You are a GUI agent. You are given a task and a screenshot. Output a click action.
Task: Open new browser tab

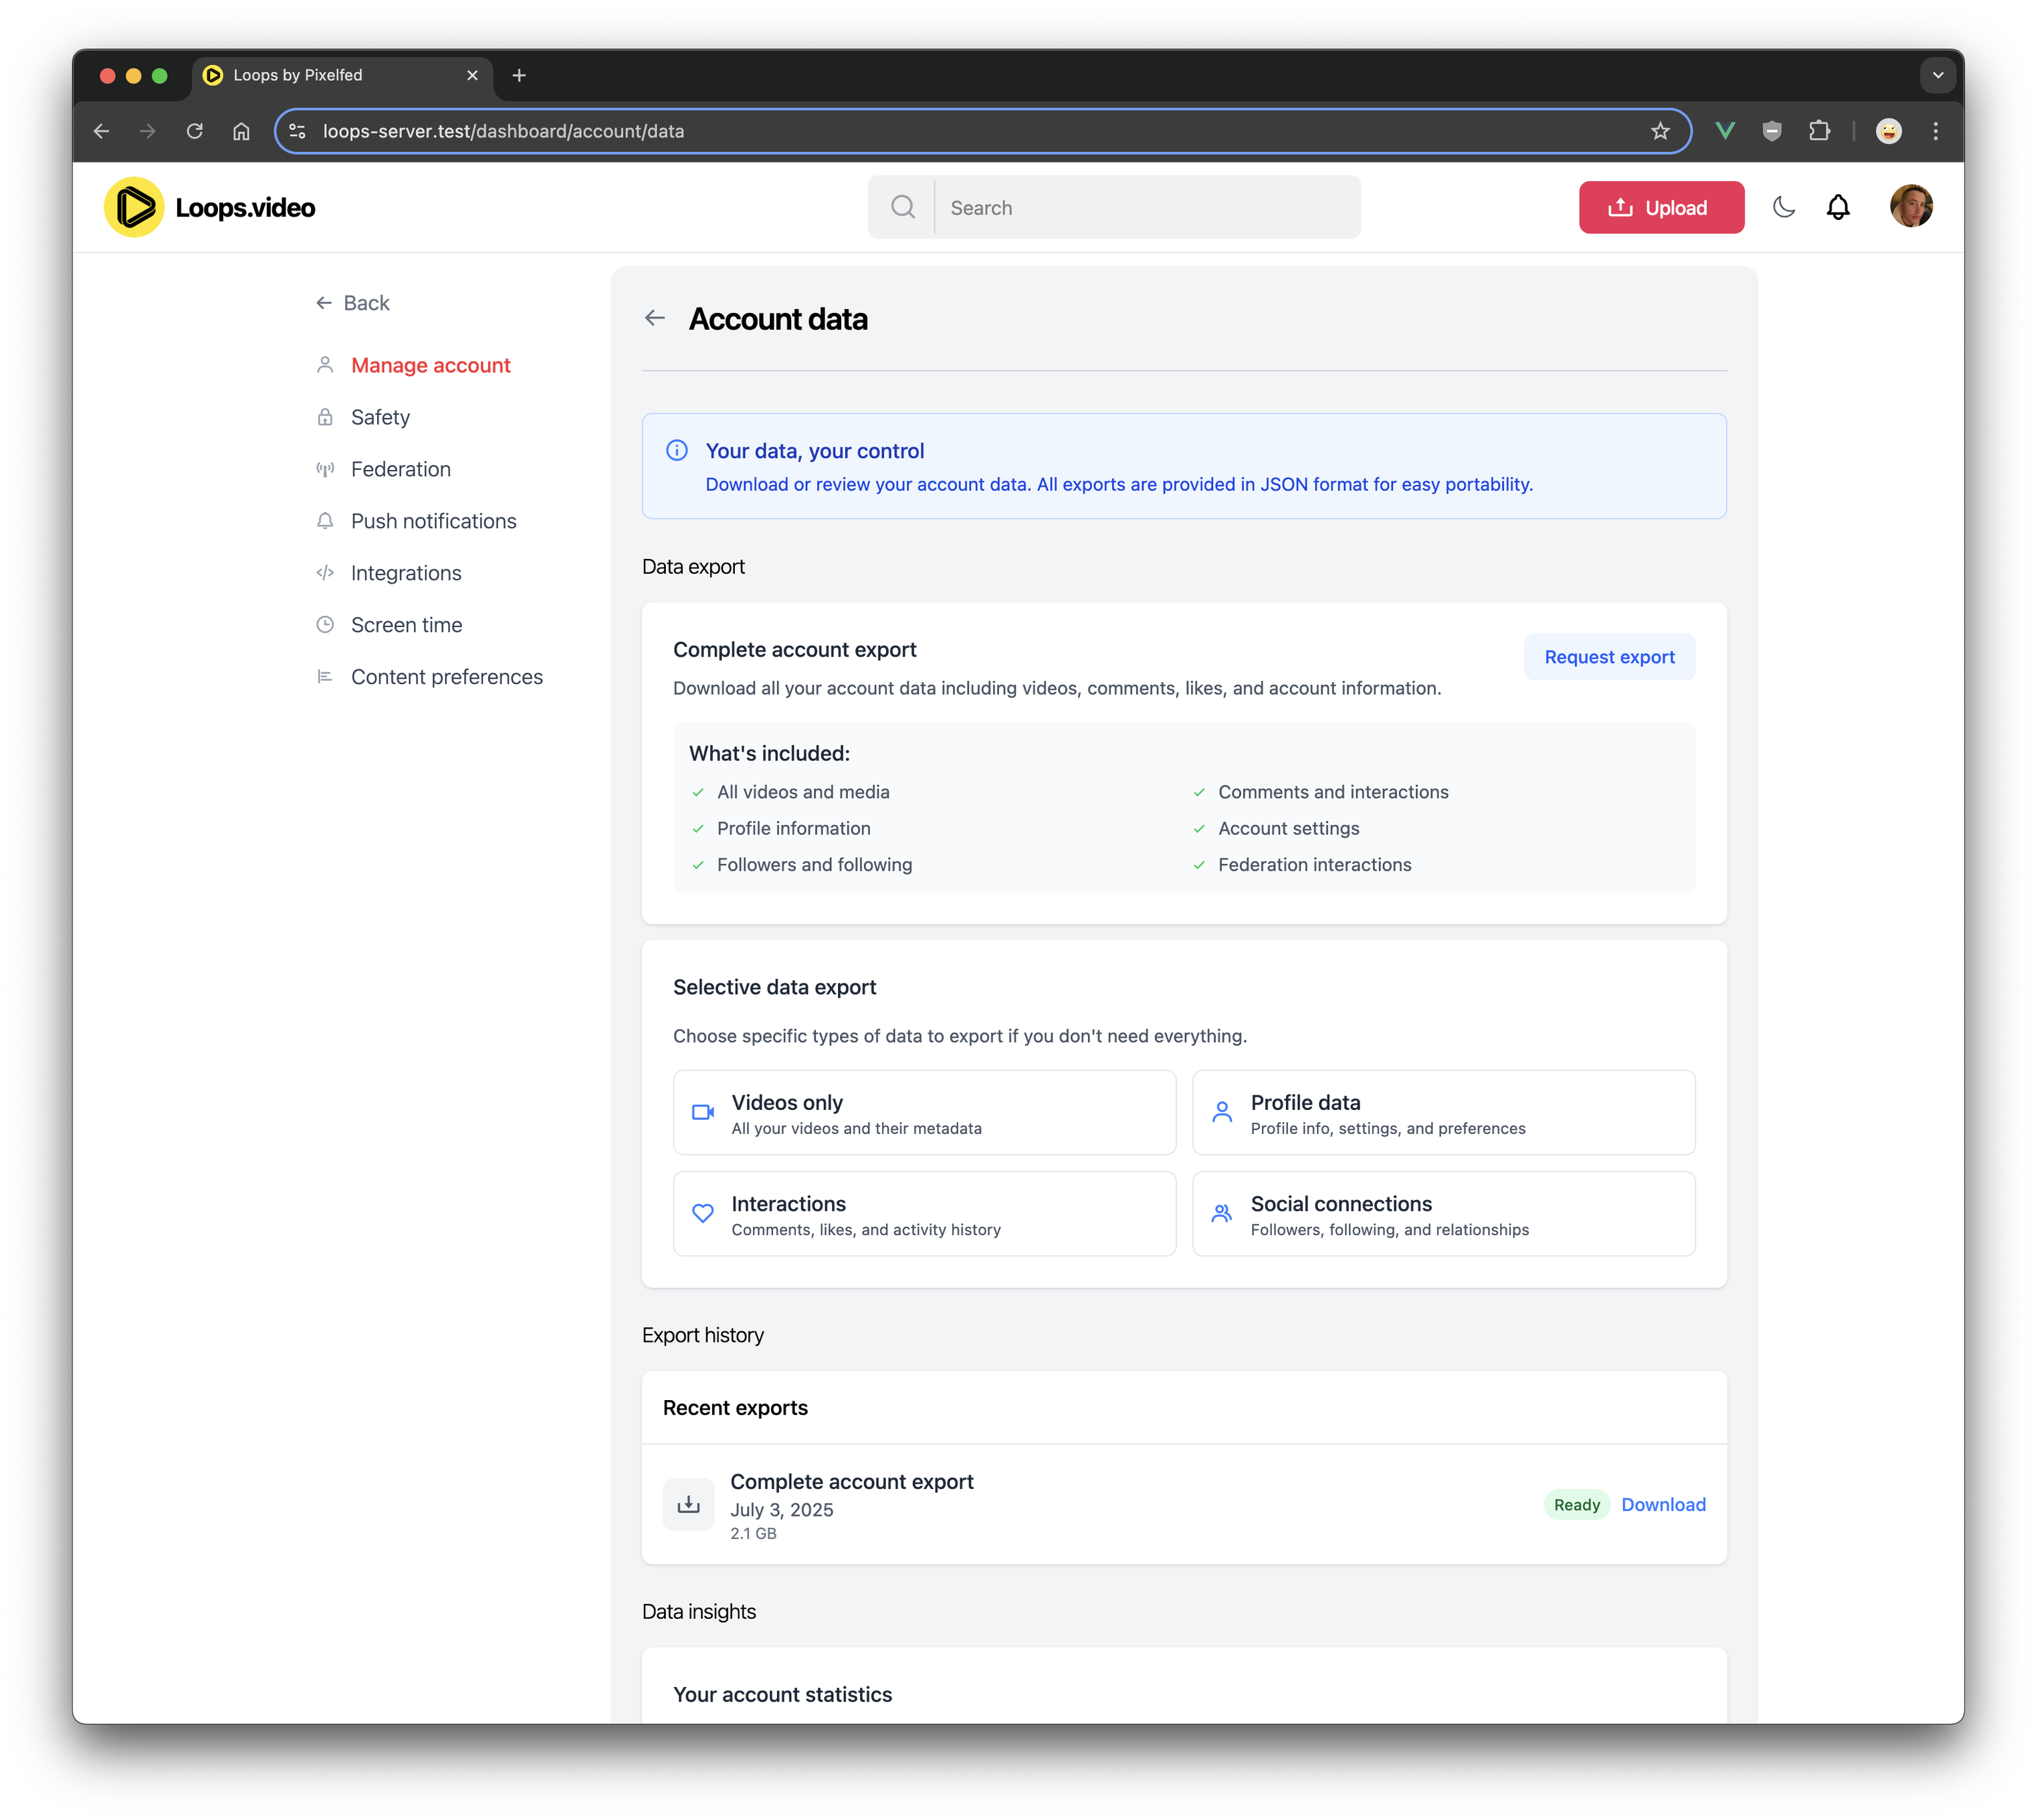pyautogui.click(x=519, y=75)
